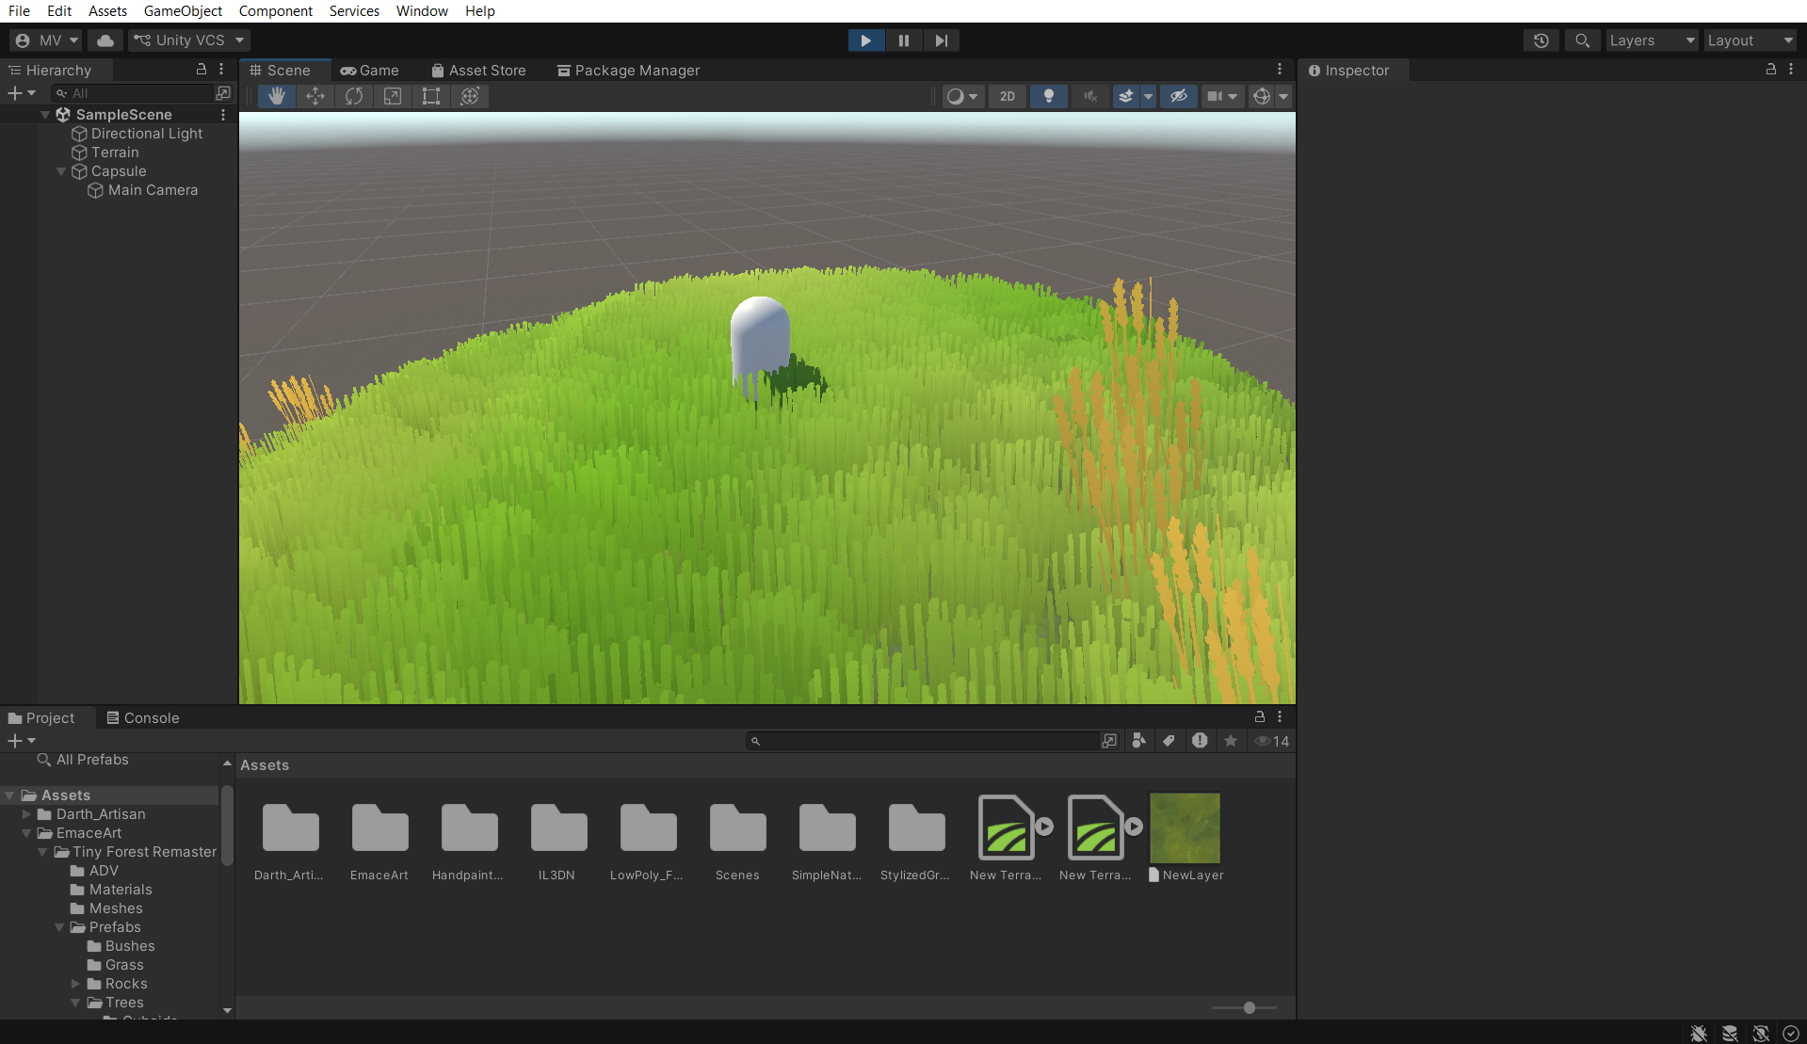
Task: Adjust the asset icon size slider
Action: [1249, 1008]
